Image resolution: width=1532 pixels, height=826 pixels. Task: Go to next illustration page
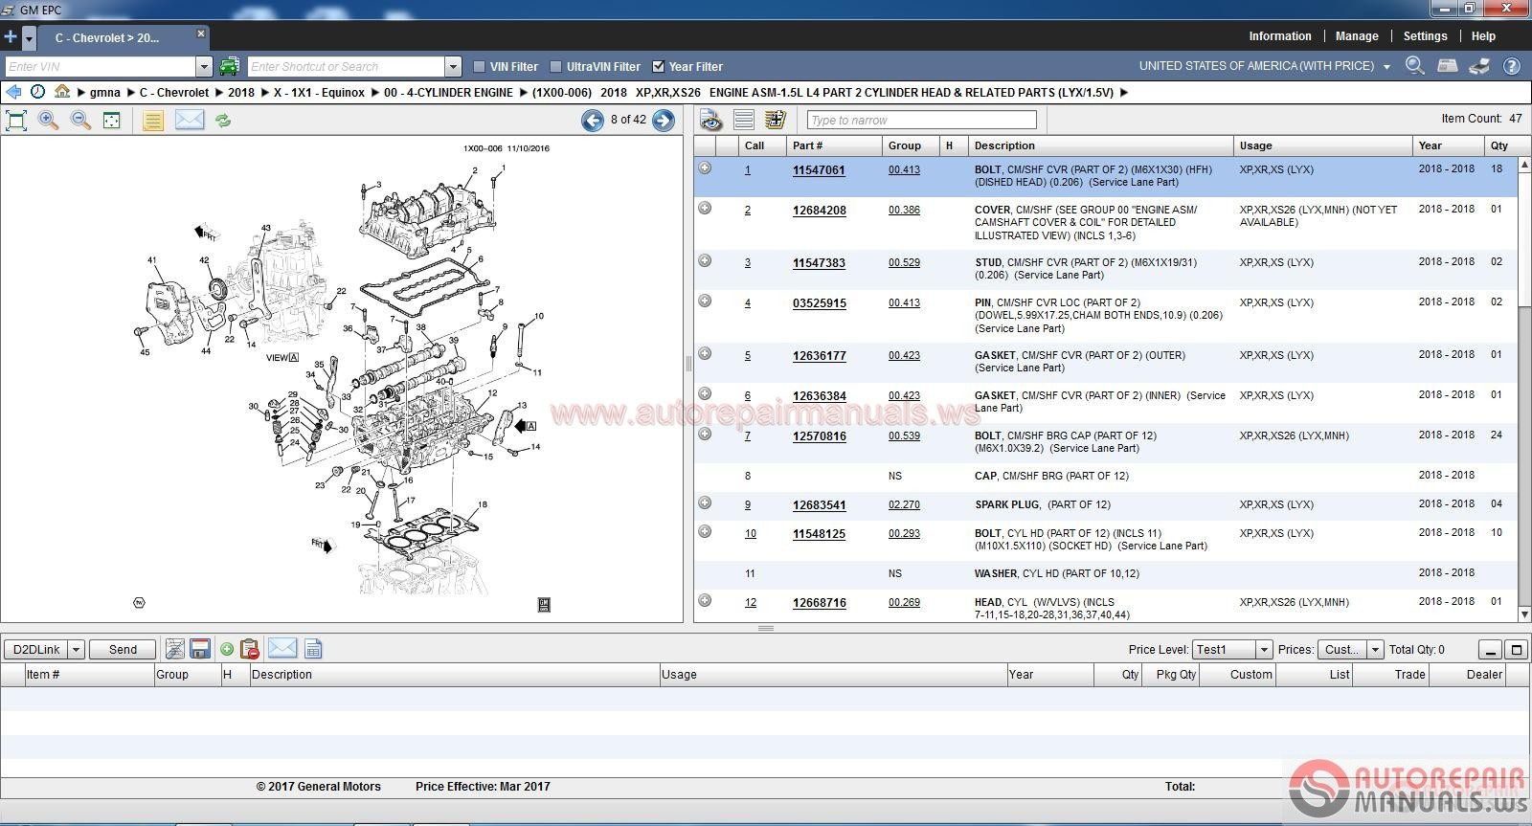pos(663,120)
